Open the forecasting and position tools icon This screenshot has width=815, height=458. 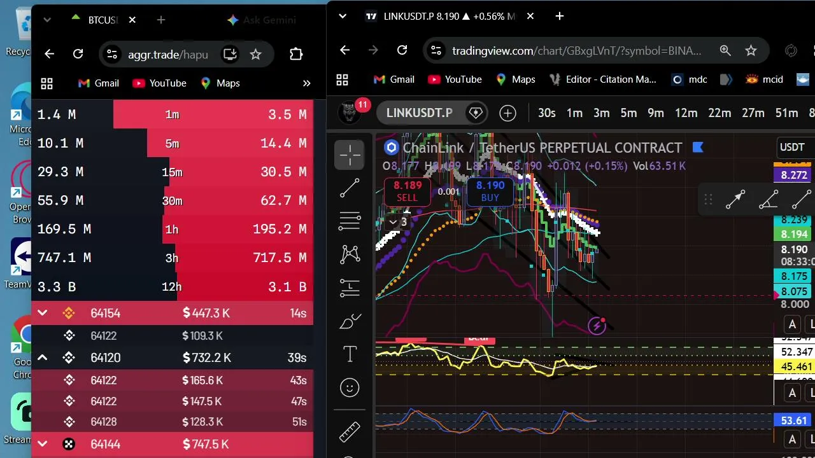(x=350, y=288)
